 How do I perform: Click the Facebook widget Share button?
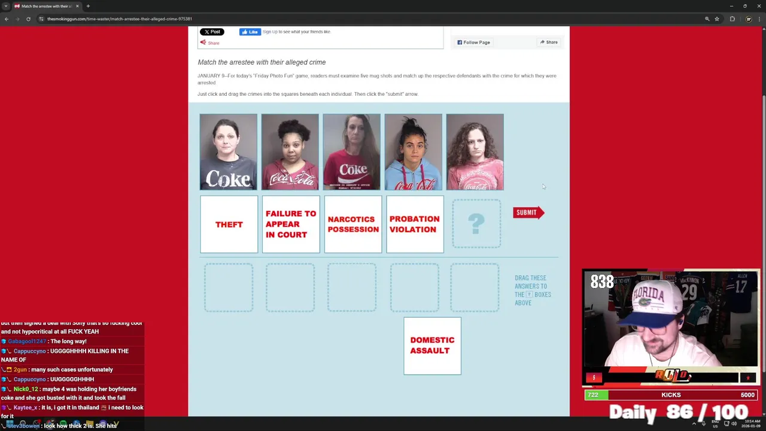tap(549, 43)
